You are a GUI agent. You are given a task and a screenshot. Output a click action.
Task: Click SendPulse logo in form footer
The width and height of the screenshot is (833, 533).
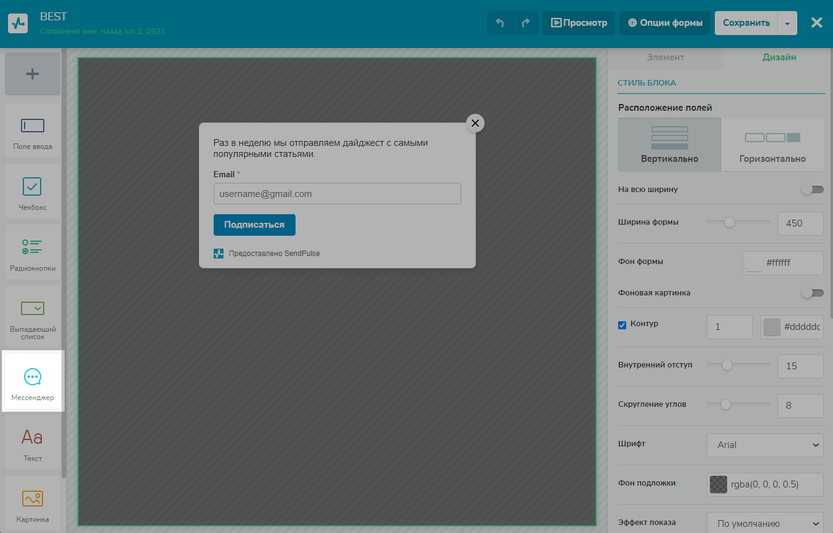point(219,254)
